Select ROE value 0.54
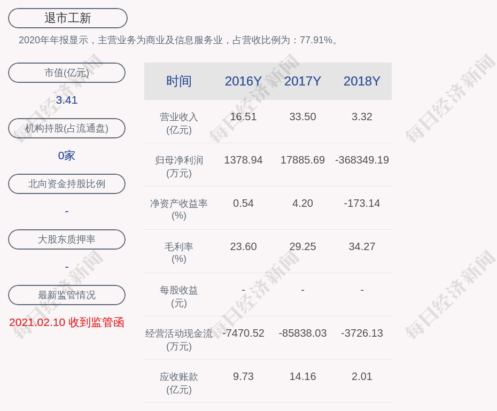Screen dimensions: 497x411 pos(243,203)
